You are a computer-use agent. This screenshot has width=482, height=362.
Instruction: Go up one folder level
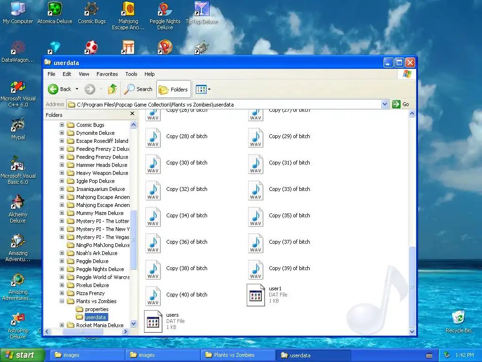pyautogui.click(x=112, y=89)
